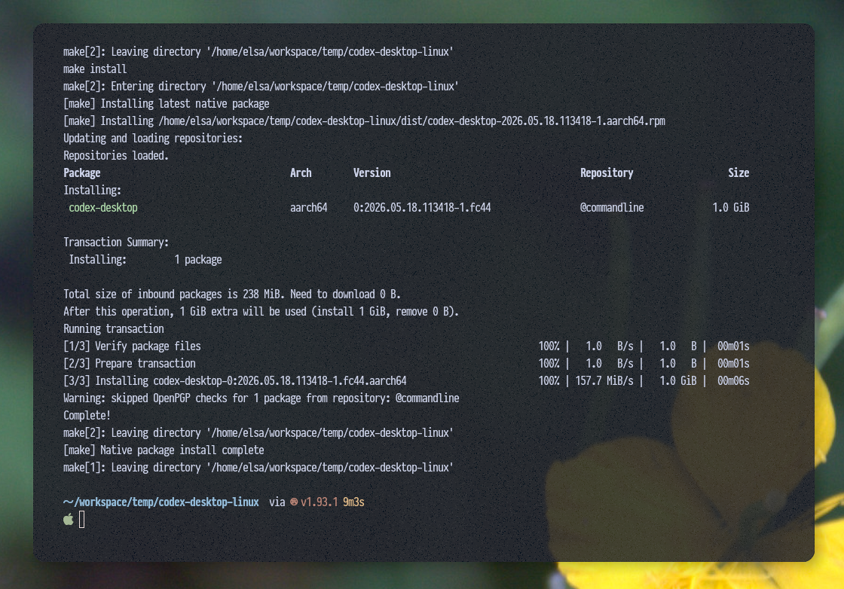Click the 'After this operation' line
Image resolution: width=844 pixels, height=589 pixels.
[x=261, y=311]
